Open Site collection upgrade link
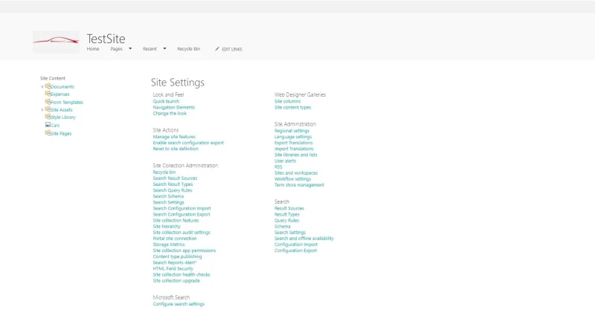The width and height of the screenshot is (595, 316). coord(176,281)
